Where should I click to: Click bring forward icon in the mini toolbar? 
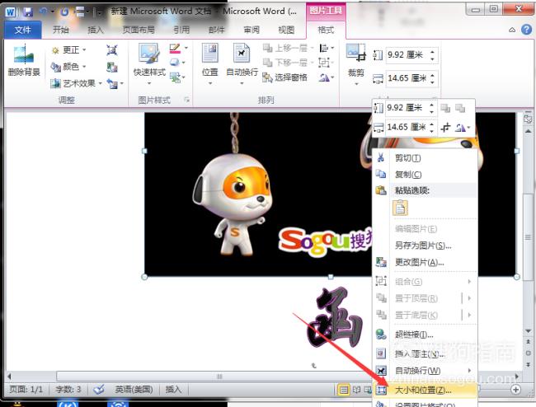pos(445,108)
